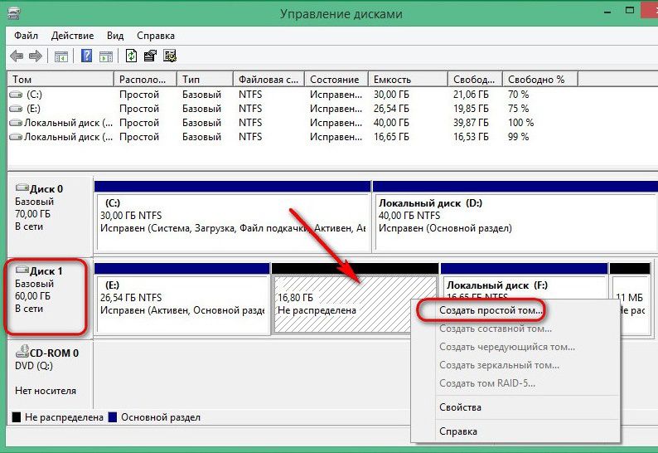Click the show/hide console tree toolbar icon
Image resolution: width=658 pixels, height=453 pixels.
point(60,56)
